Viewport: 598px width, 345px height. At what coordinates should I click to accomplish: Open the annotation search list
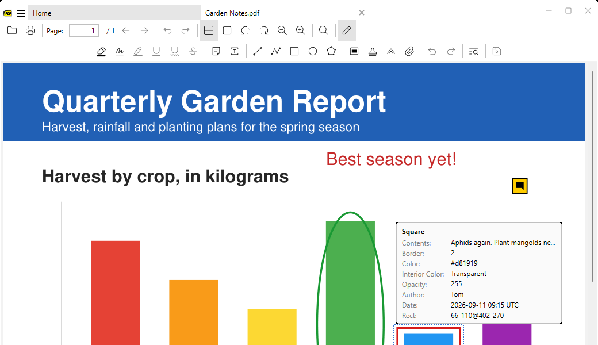pyautogui.click(x=474, y=52)
